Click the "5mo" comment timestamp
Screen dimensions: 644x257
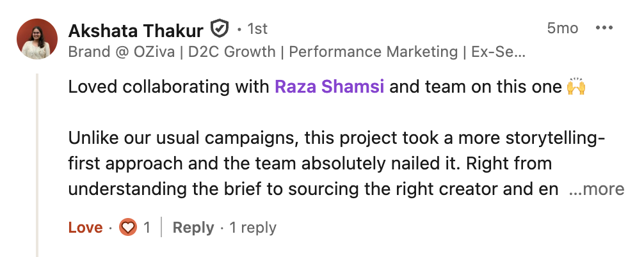click(x=562, y=29)
